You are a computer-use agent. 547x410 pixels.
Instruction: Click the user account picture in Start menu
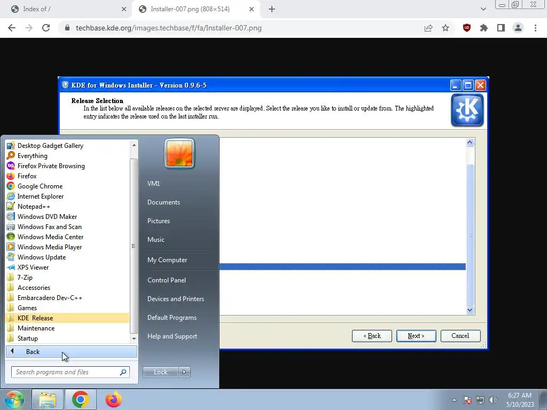pos(179,153)
